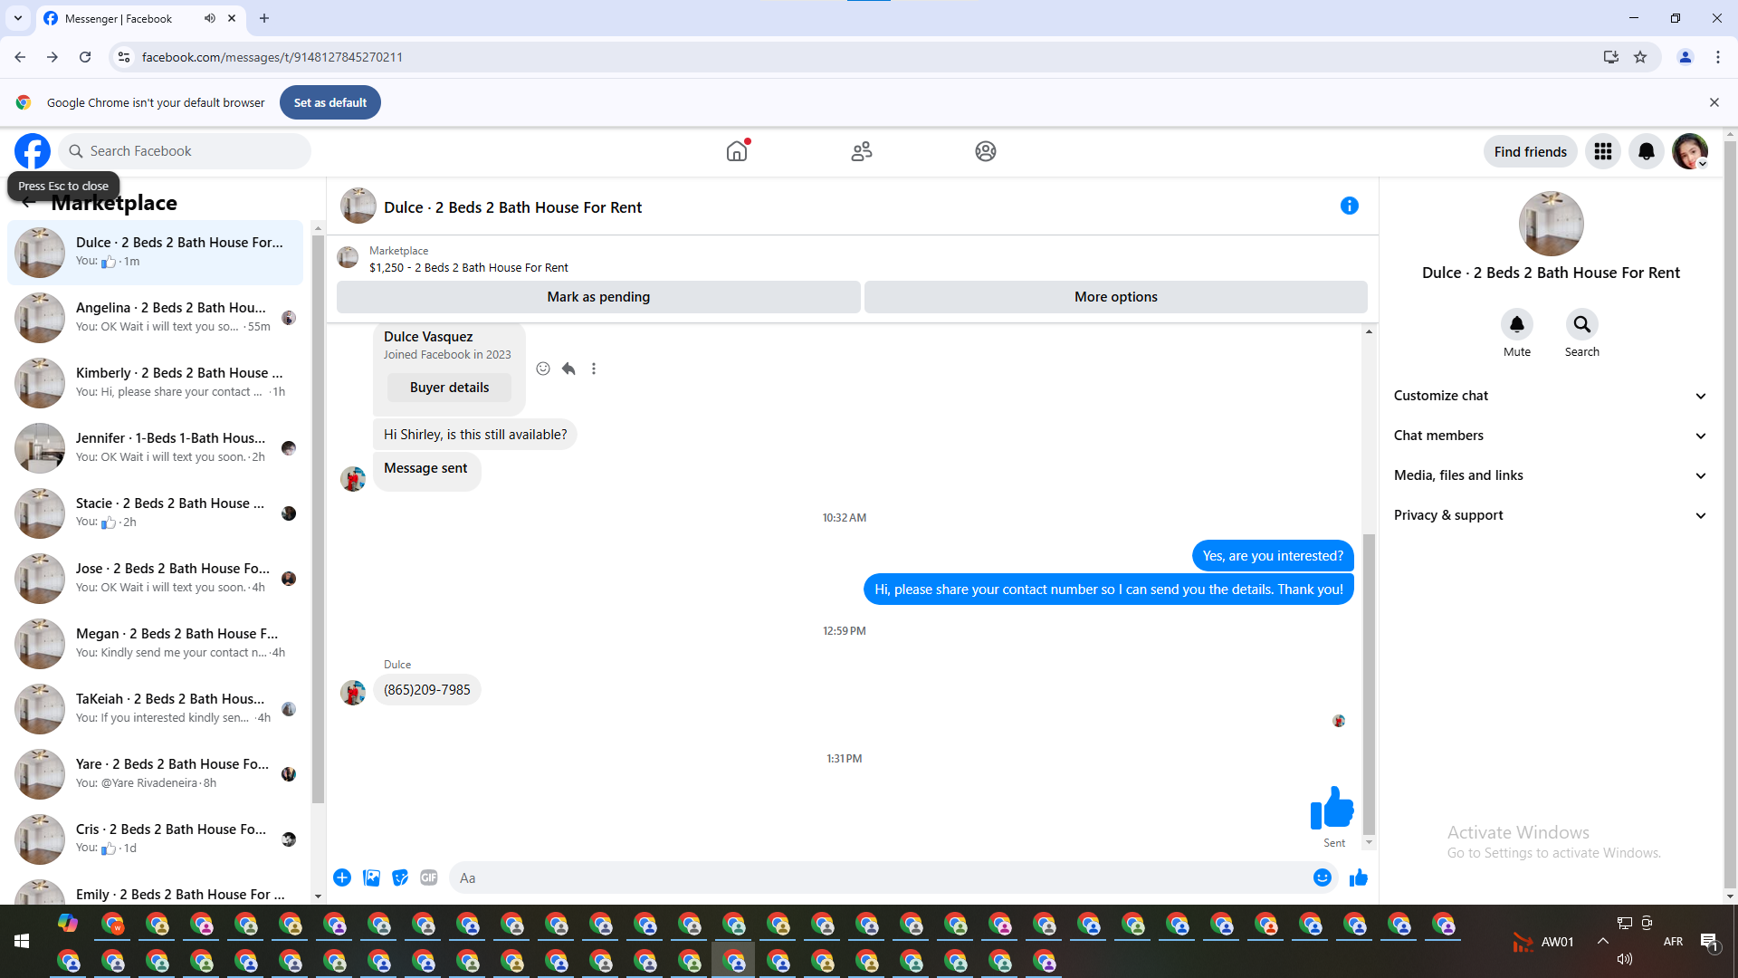
Task: View Buyer details for Dulce Vasquez
Action: (449, 388)
